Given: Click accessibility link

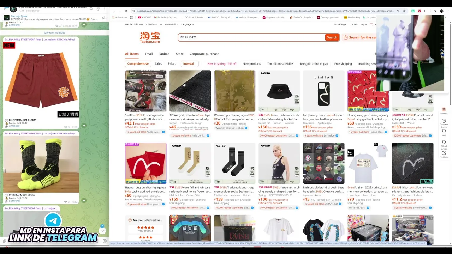Looking at the screenshot, I should click(171, 24).
